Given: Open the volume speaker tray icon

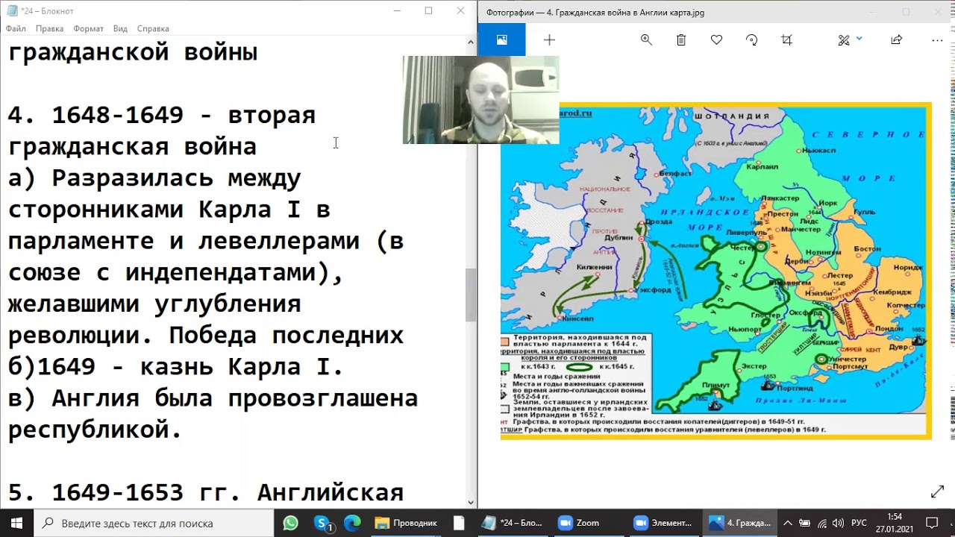Looking at the screenshot, I should click(x=839, y=523).
